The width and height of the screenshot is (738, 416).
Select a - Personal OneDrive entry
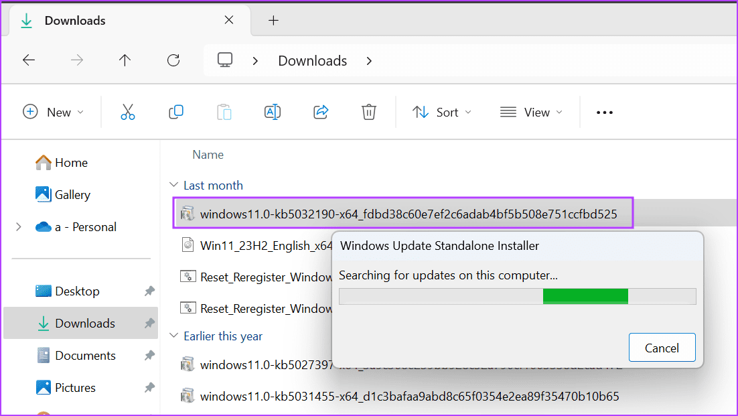tap(76, 227)
